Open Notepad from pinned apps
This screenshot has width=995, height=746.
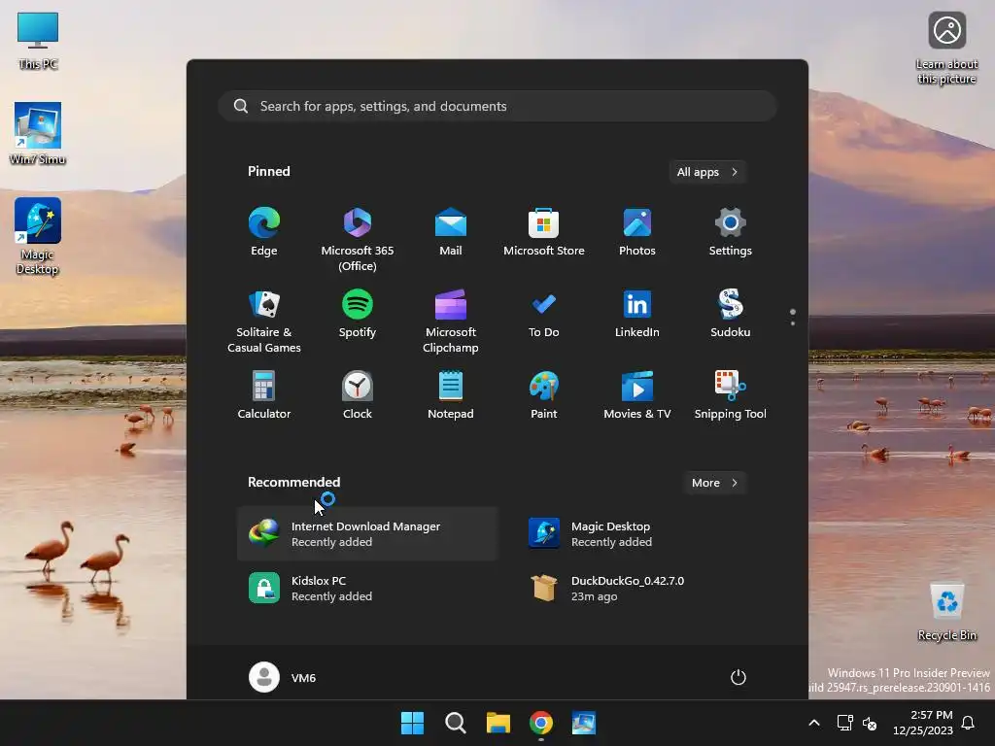[x=451, y=394]
